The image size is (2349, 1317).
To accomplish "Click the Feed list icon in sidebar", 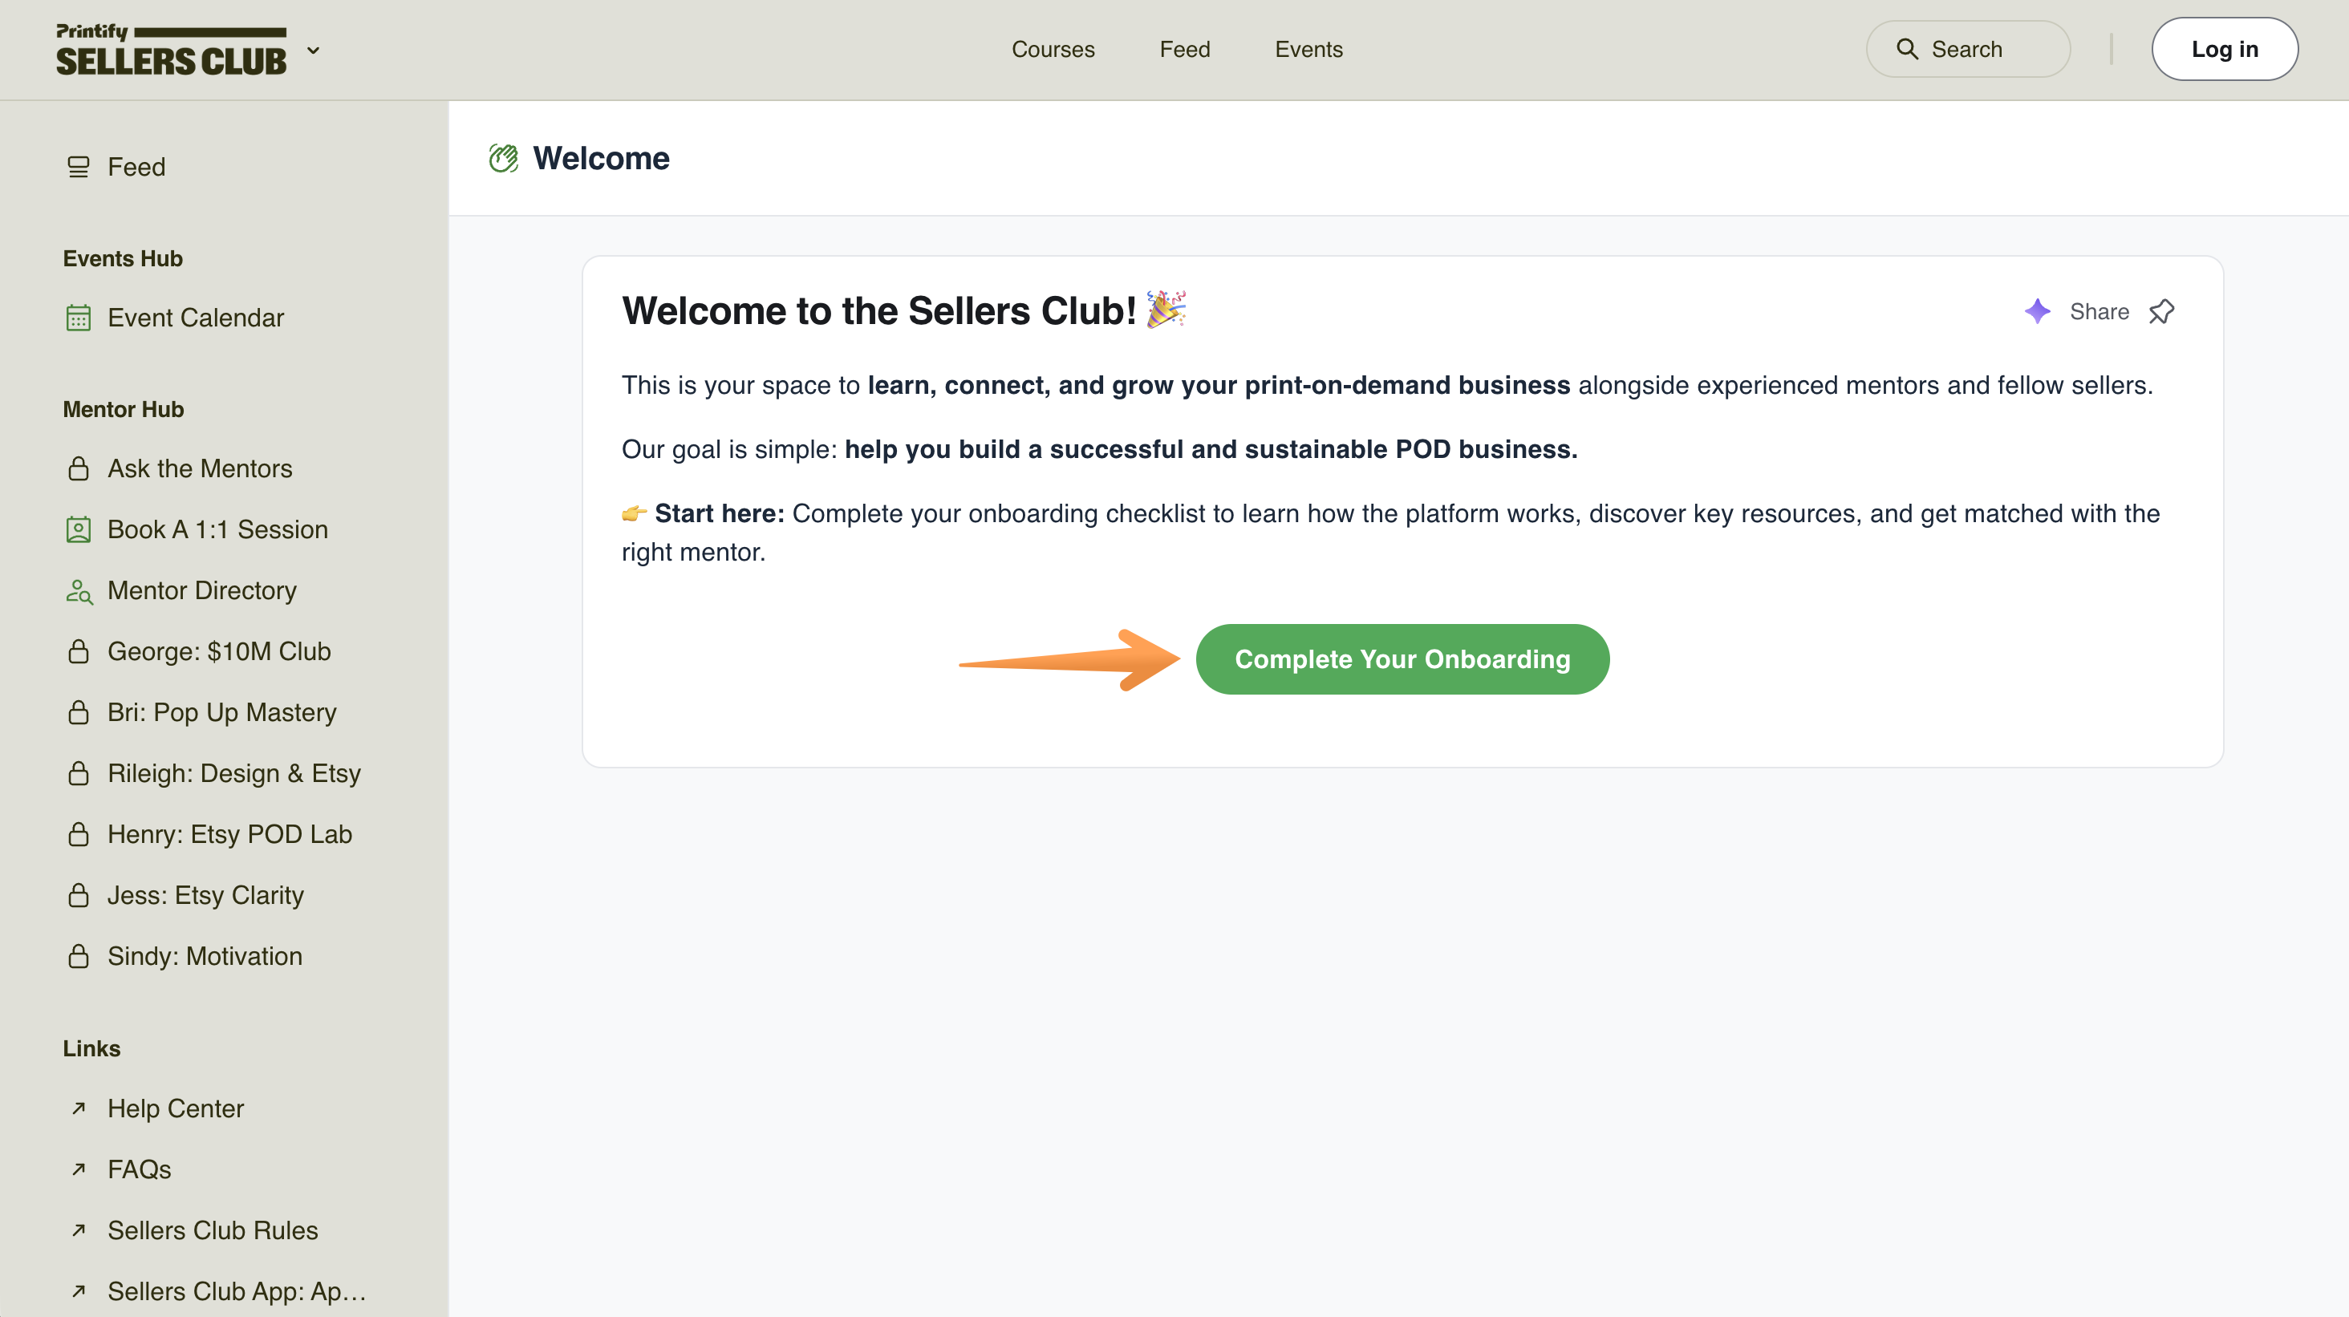I will tap(79, 167).
